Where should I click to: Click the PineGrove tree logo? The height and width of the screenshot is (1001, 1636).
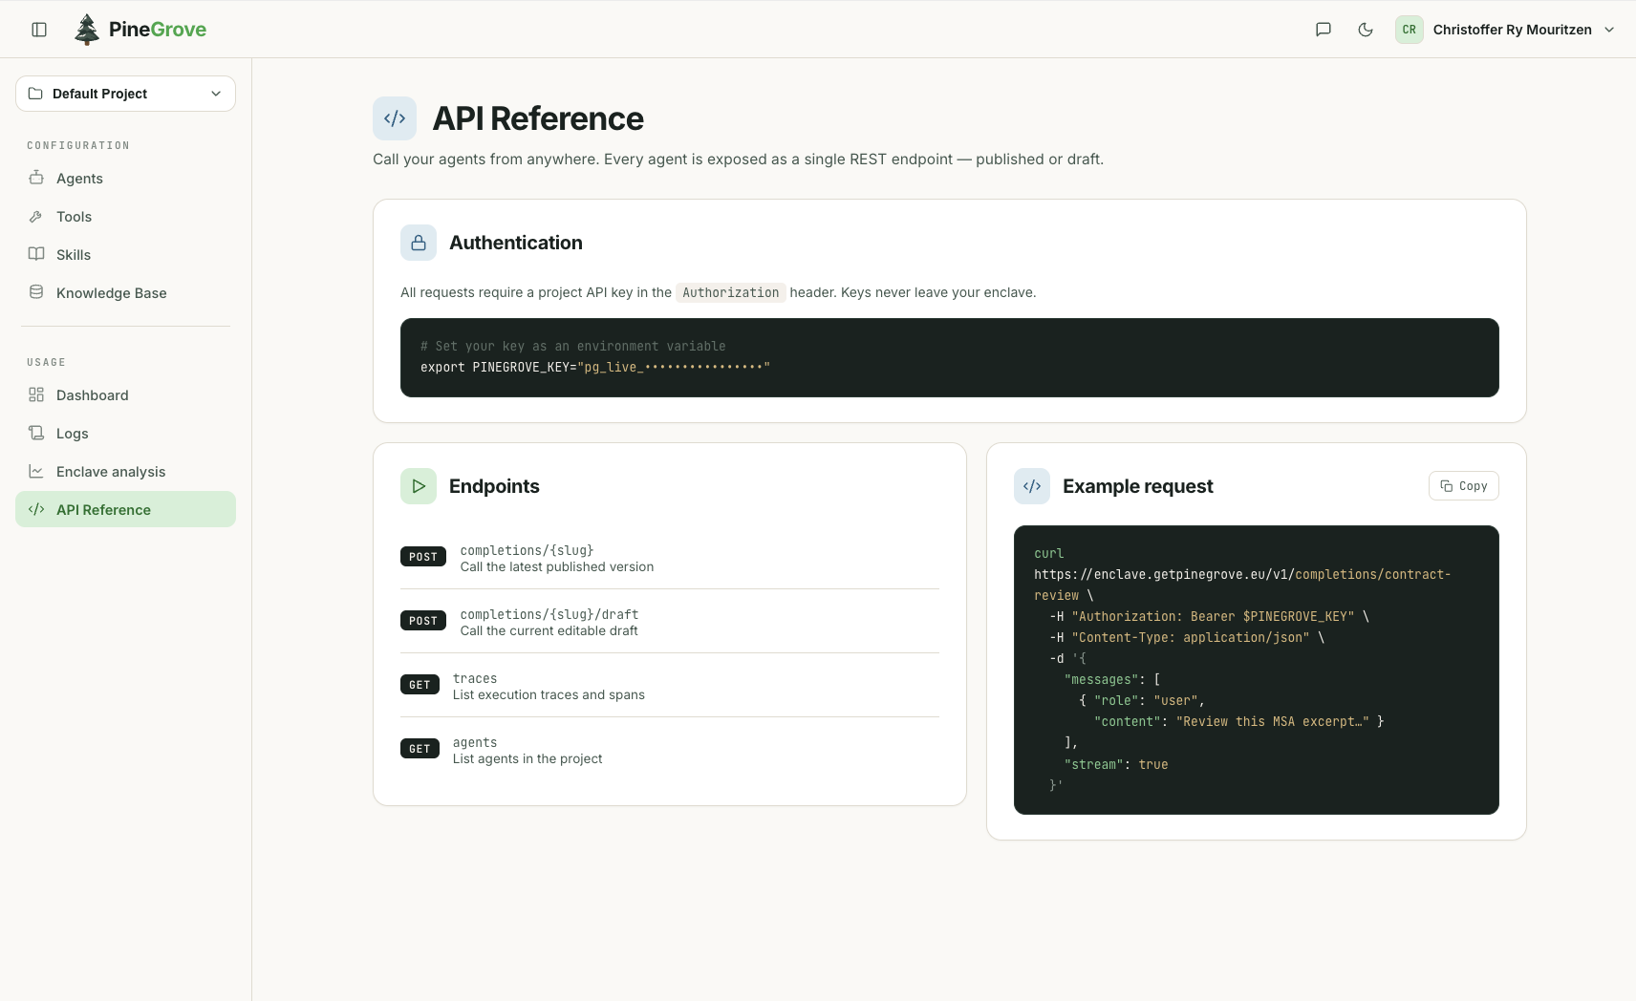click(87, 30)
